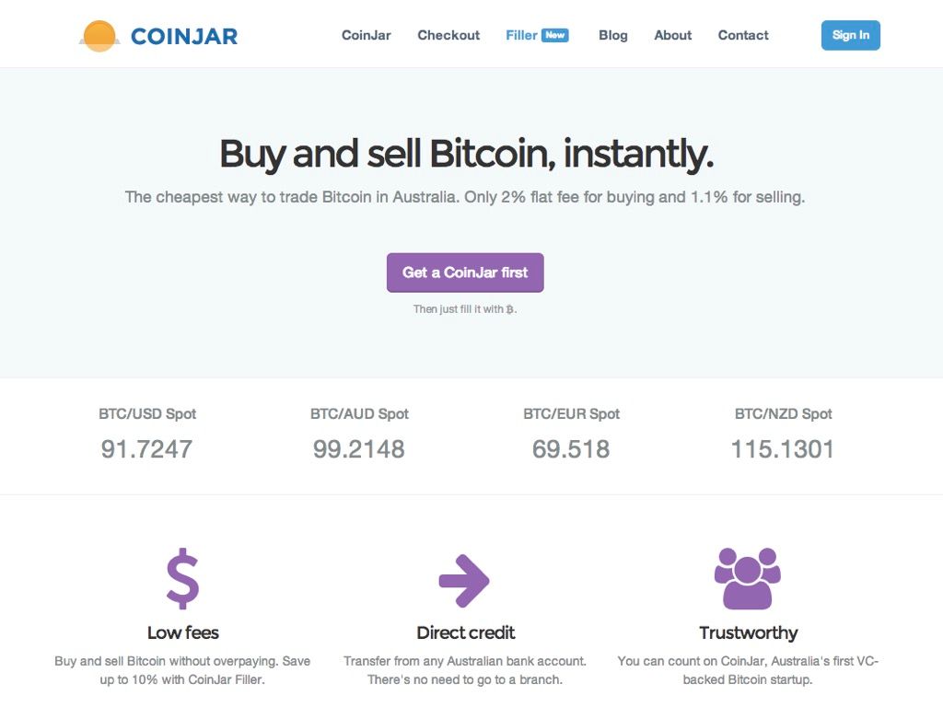
Task: Click the Get a CoinJar first button
Action: click(465, 272)
